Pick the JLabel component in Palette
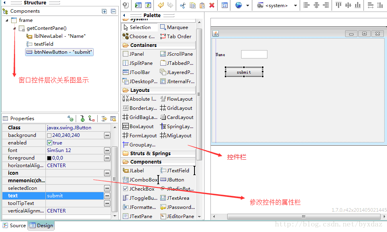The width and height of the screenshot is (387, 232). (134, 171)
